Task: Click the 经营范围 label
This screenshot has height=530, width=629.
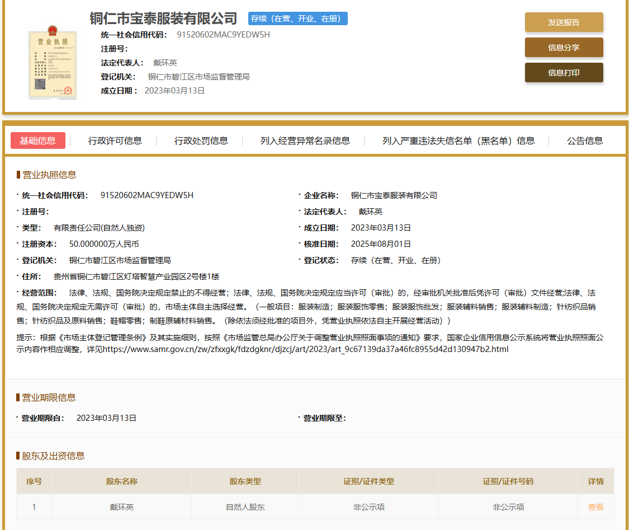Action: click(x=39, y=293)
